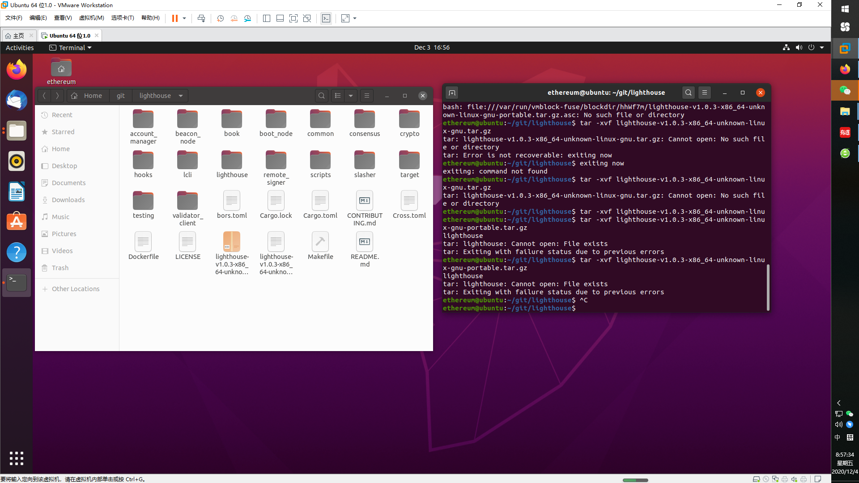
Task: Open a search in the GNOME Files window
Action: [322, 96]
